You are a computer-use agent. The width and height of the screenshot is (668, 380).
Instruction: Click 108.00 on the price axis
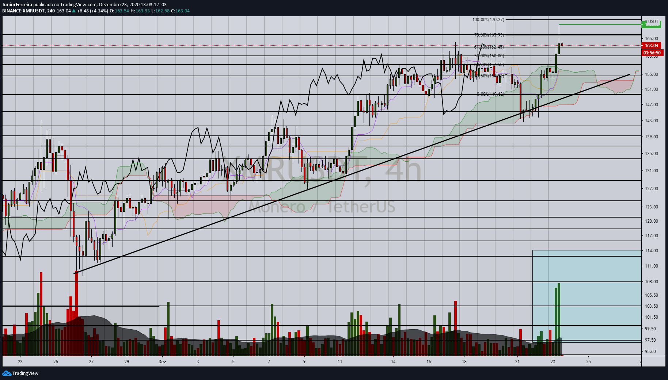click(652, 282)
